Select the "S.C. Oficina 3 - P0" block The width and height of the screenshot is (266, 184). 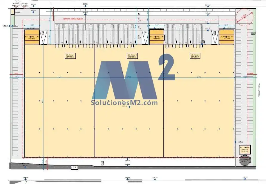(226, 37)
